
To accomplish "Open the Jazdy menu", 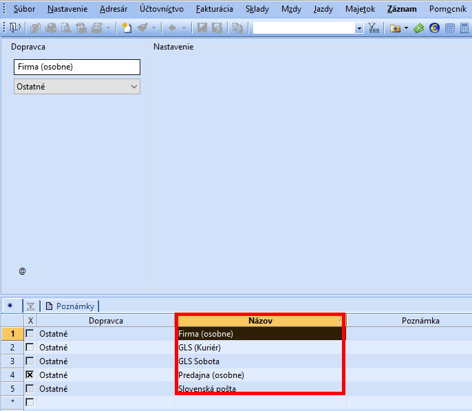I will [x=323, y=9].
